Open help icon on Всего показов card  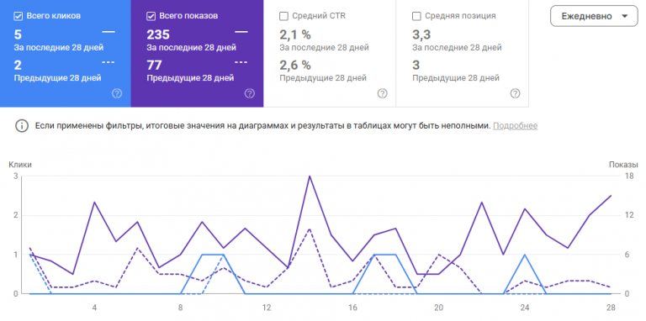click(250, 93)
